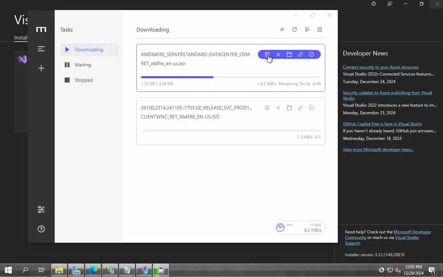Delete selected tasks using header X icon

pos(282,29)
